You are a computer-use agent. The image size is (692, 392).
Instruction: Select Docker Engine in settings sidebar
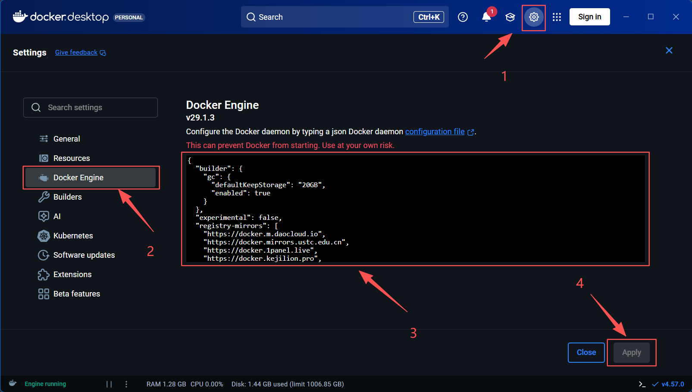[91, 177]
